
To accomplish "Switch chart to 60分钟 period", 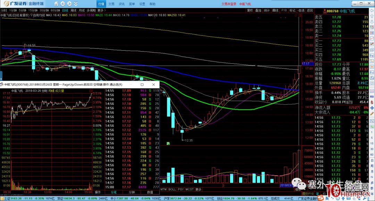I will tap(55, 10).
